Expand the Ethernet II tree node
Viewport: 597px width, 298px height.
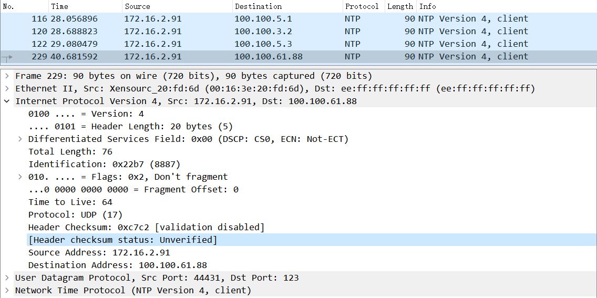click(7, 89)
